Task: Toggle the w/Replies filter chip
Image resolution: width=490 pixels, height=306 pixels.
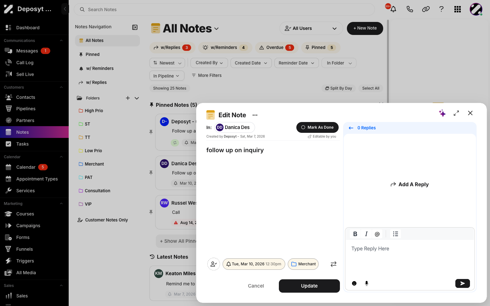Action: pos(172,48)
